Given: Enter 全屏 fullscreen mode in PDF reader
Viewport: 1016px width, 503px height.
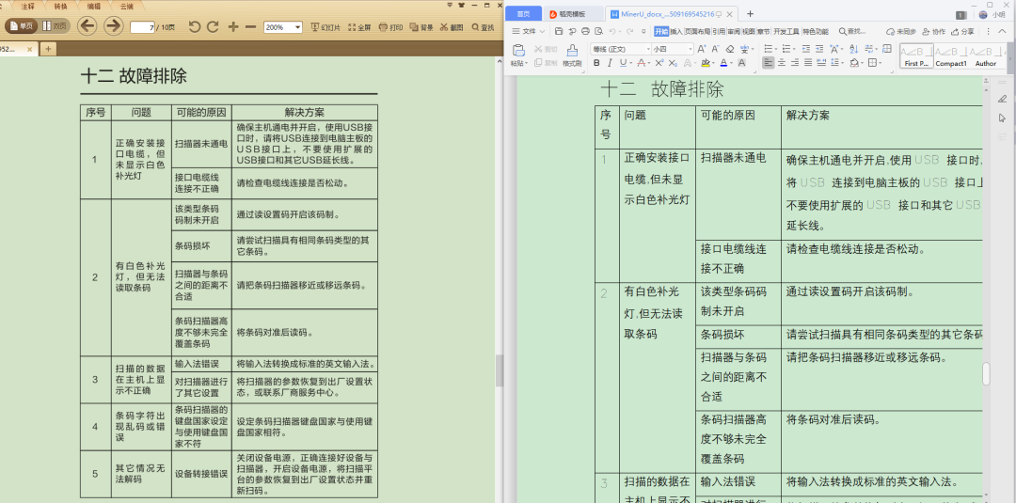Looking at the screenshot, I should pos(359,27).
